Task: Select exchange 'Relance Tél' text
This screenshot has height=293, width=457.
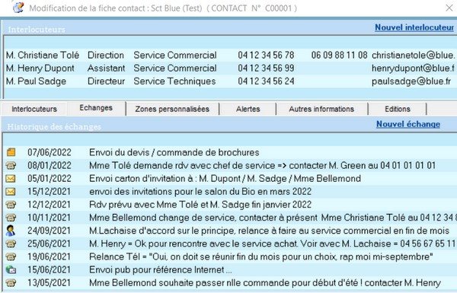Action: 260,256
